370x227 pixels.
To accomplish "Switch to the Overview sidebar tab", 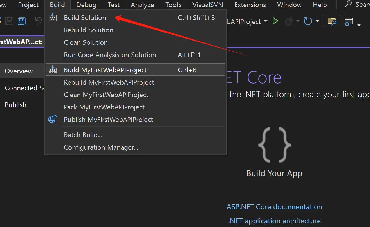I will (x=22, y=71).
